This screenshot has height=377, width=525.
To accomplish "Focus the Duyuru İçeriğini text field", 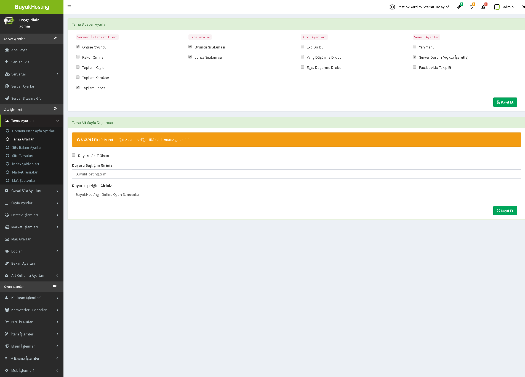I will coord(296,194).
